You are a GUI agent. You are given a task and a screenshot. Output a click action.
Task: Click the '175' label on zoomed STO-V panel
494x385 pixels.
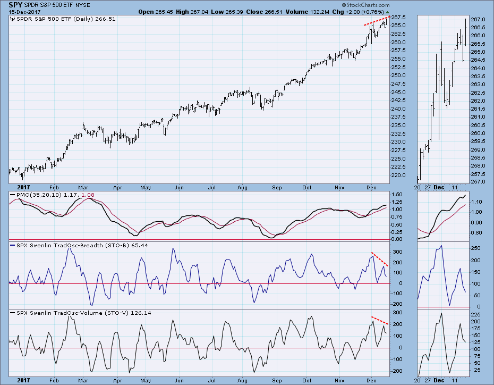476,329
